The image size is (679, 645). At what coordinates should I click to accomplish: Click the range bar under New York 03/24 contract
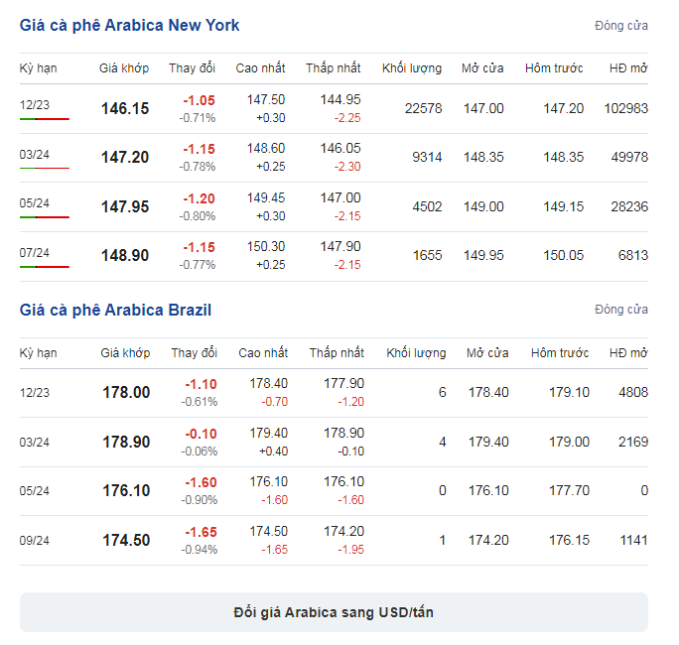click(45, 168)
